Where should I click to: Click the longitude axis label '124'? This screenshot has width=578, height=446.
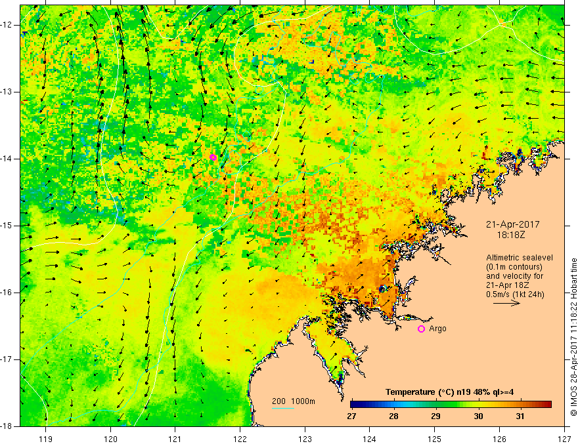[x=370, y=439]
